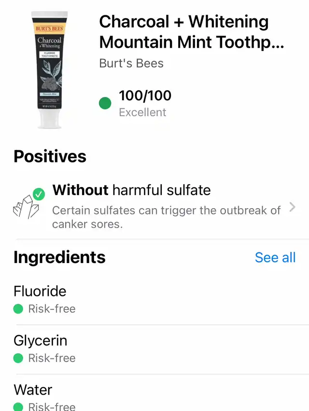Tap the Positives section heading

(x=50, y=156)
